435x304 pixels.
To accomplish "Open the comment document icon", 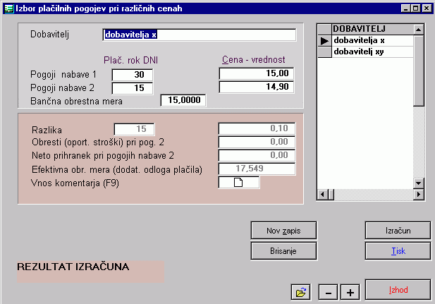I will pyautogui.click(x=239, y=183).
